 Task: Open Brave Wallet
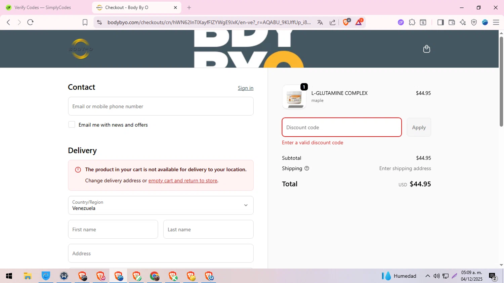point(452,22)
